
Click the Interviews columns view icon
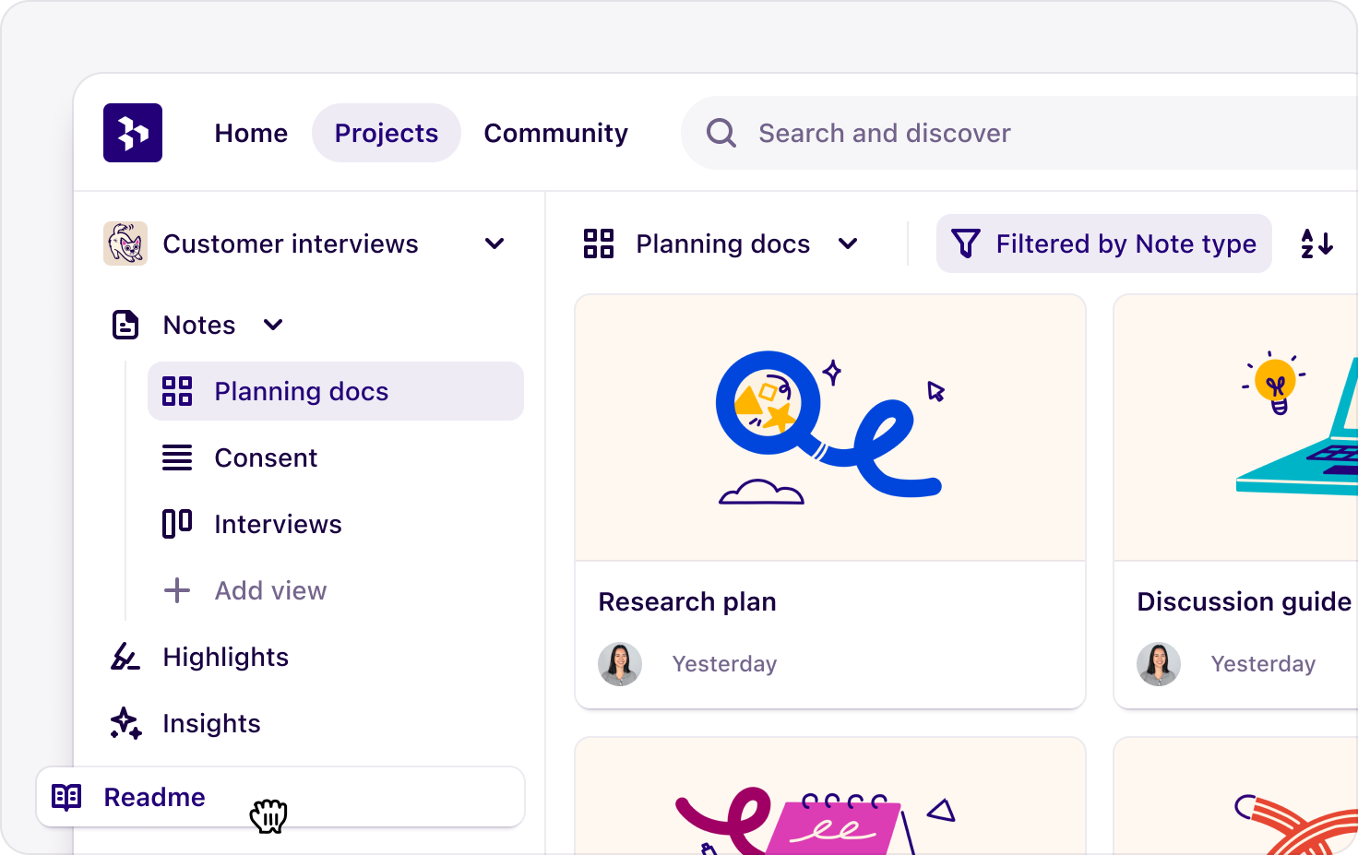[176, 524]
